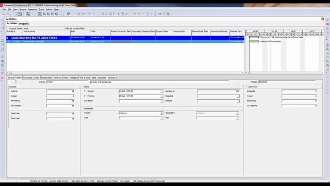
Task: Open the Resources details tab
Action: (x=28, y=78)
